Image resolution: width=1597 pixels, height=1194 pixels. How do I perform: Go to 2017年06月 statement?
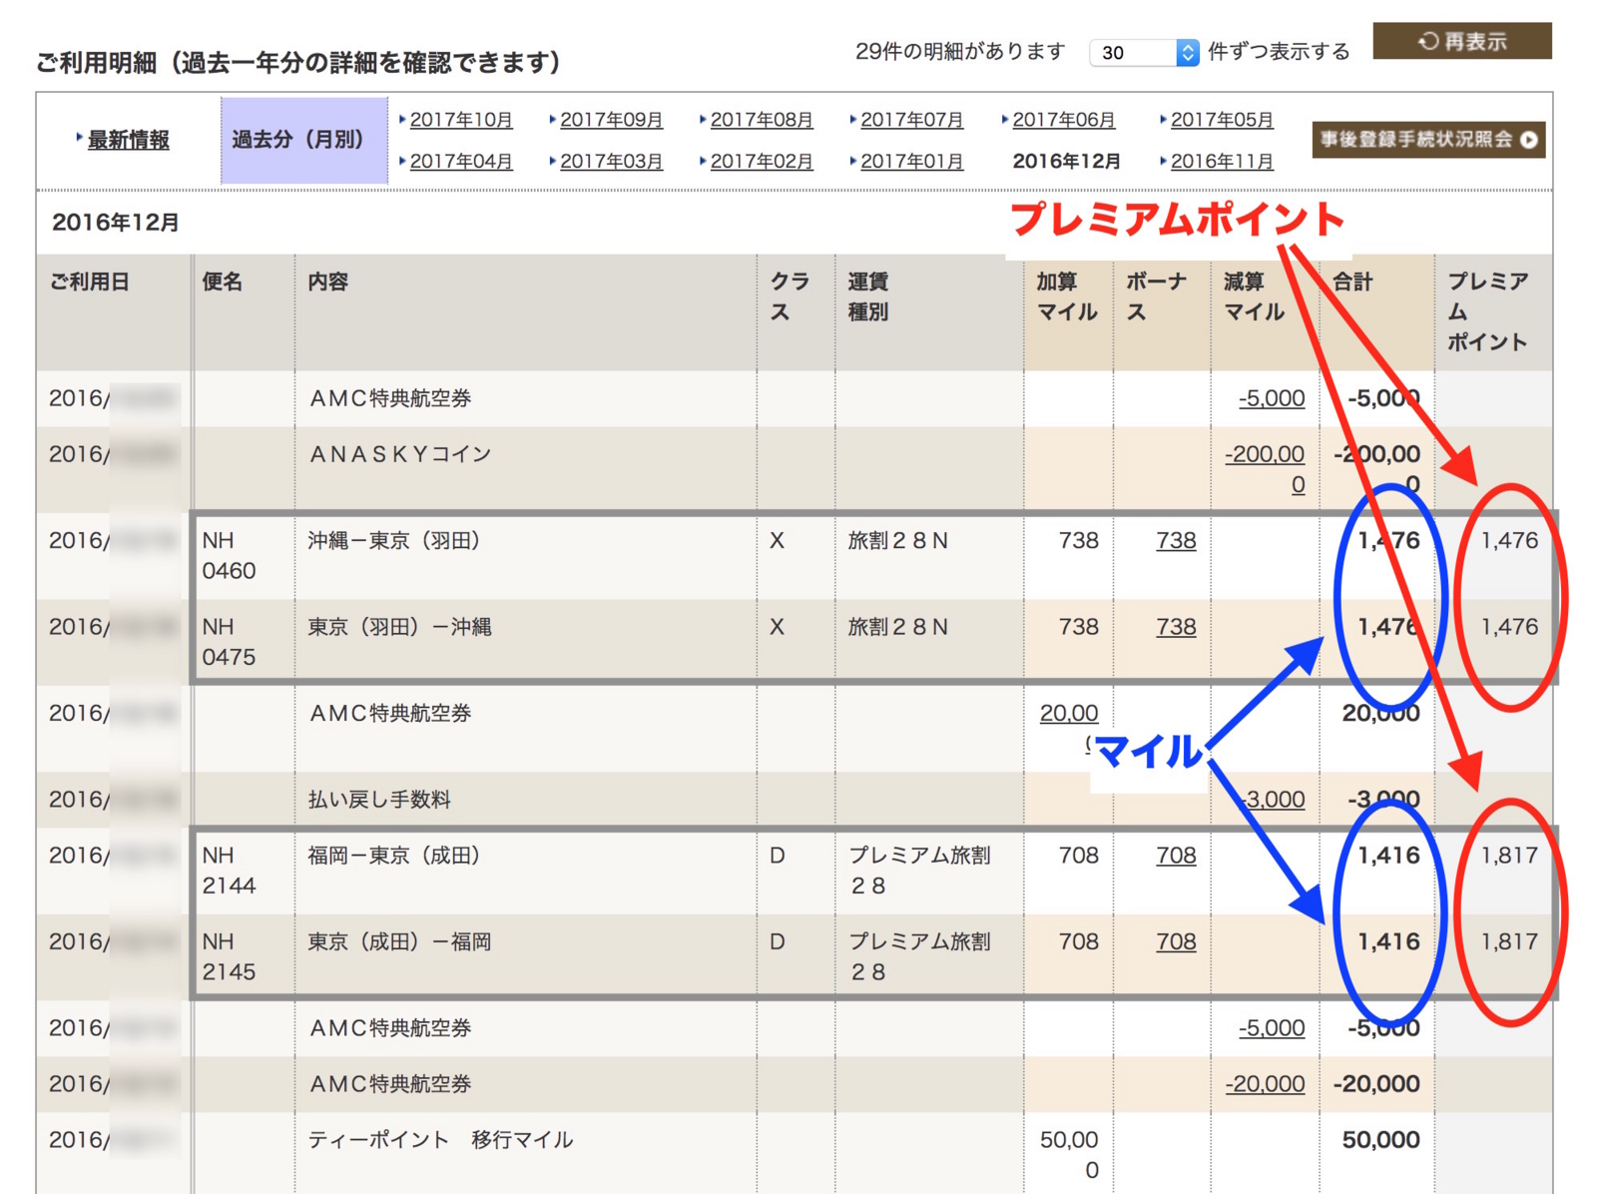(1063, 120)
